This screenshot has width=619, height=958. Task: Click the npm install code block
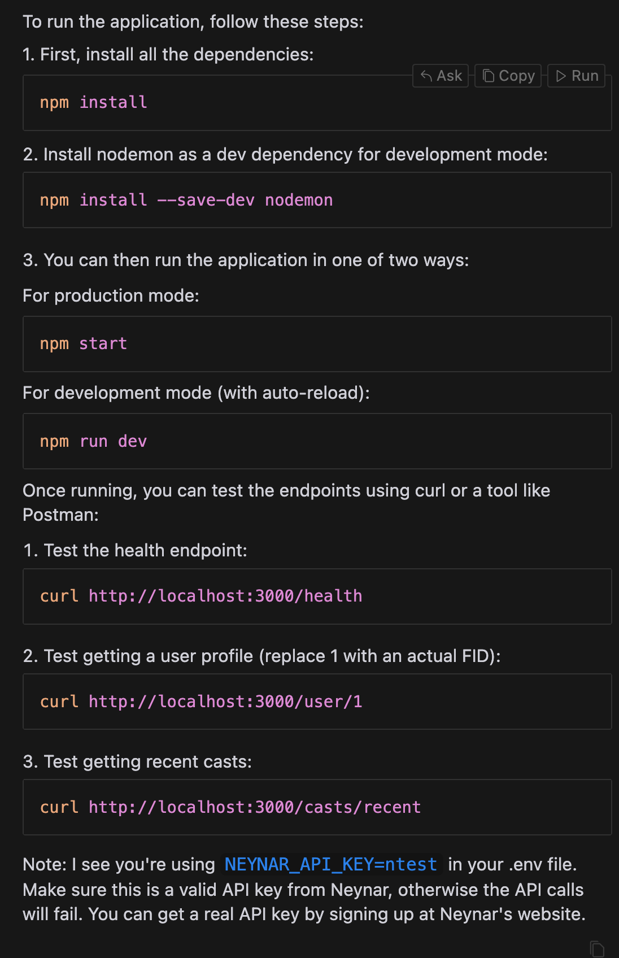[317, 103]
